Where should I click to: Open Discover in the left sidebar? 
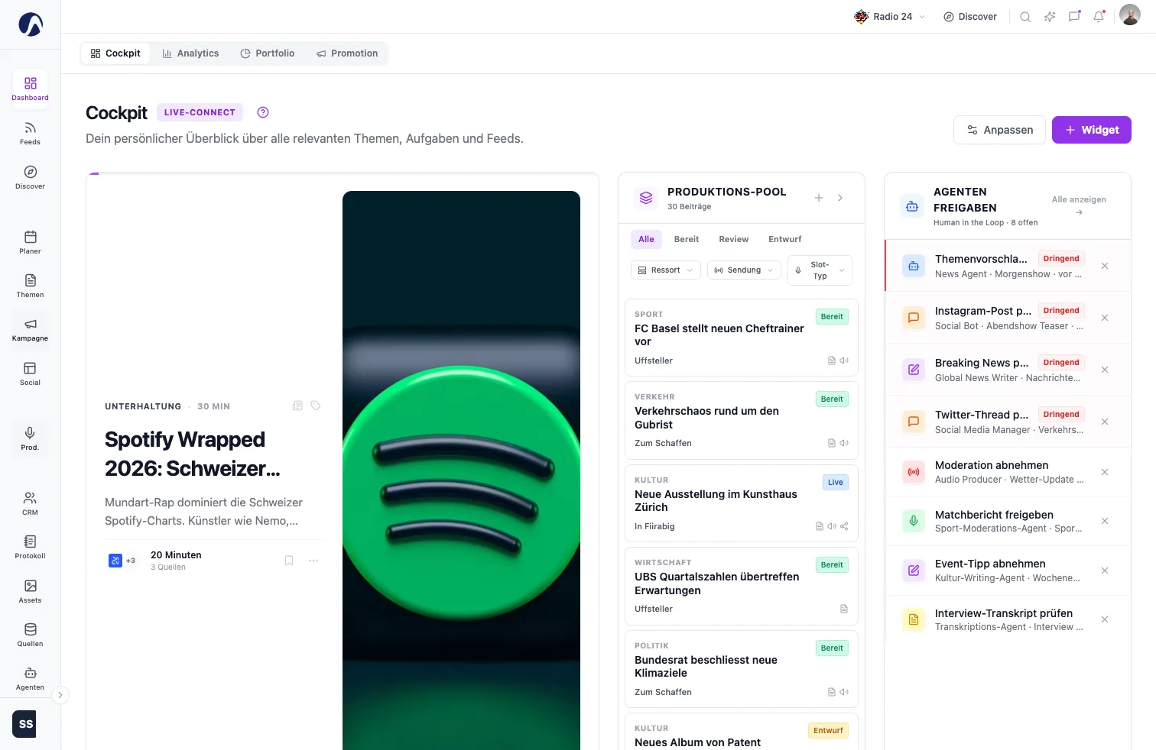(x=31, y=177)
